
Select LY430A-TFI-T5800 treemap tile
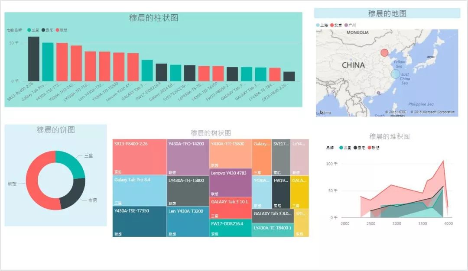[x=188, y=191]
